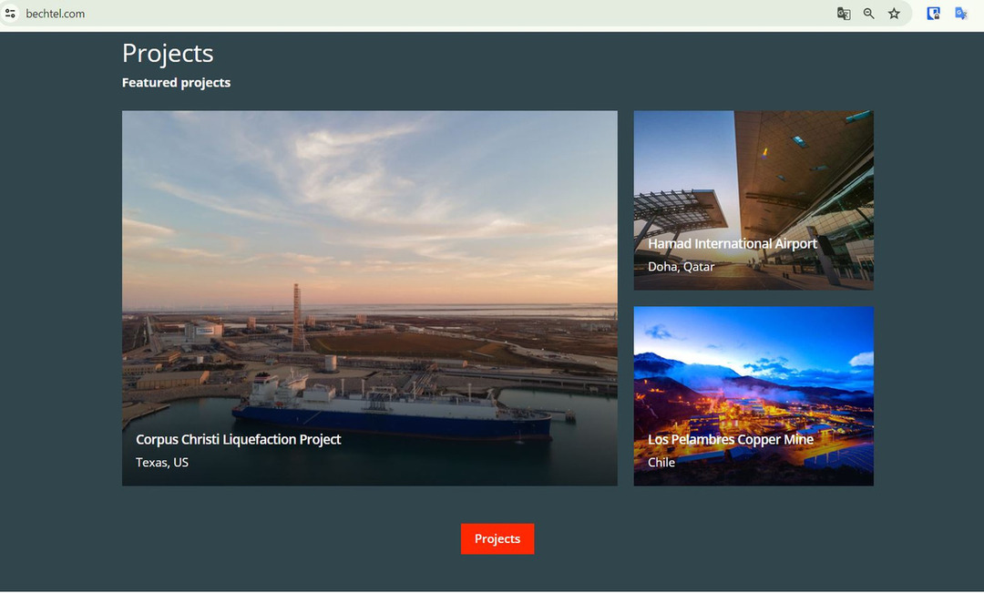Open the Hamad International Airport image card
The width and height of the screenshot is (984, 593).
[x=753, y=200]
